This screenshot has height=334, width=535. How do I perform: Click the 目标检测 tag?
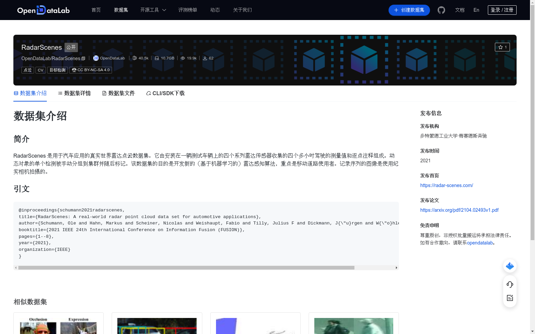pyautogui.click(x=58, y=70)
